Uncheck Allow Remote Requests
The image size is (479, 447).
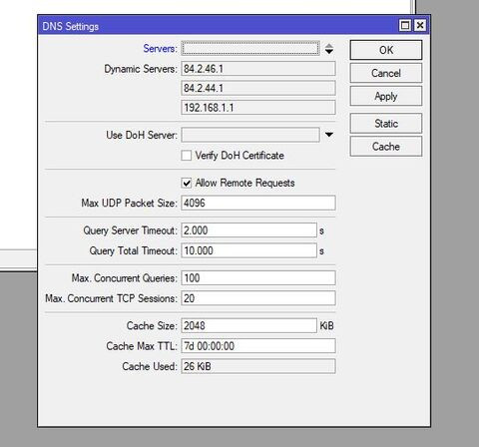pyautogui.click(x=187, y=183)
